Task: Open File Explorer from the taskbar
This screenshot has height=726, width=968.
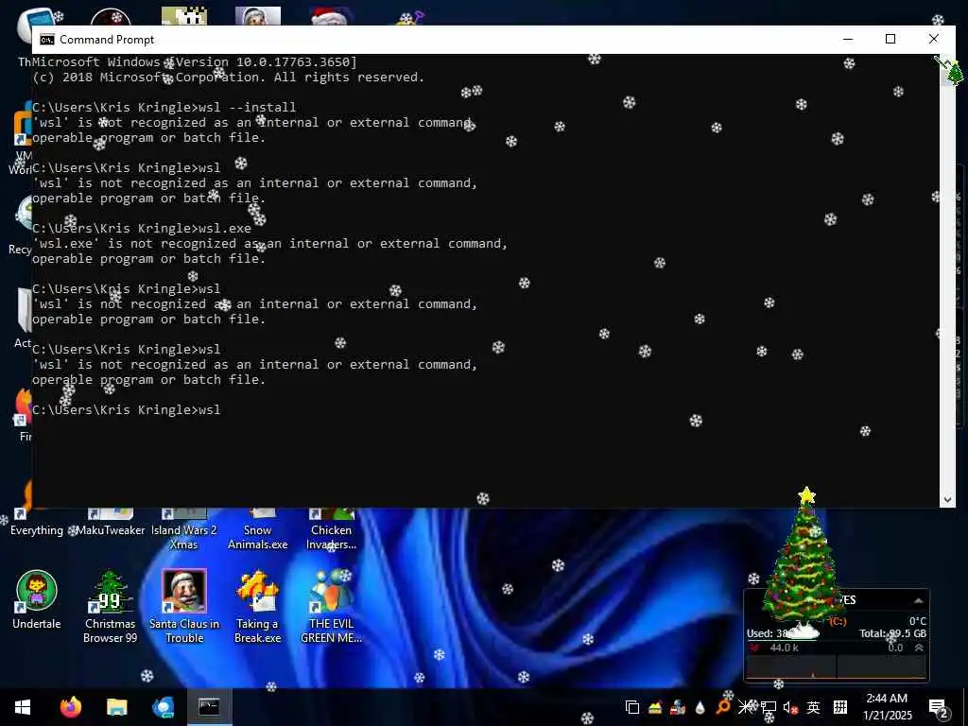Action: pos(116,707)
